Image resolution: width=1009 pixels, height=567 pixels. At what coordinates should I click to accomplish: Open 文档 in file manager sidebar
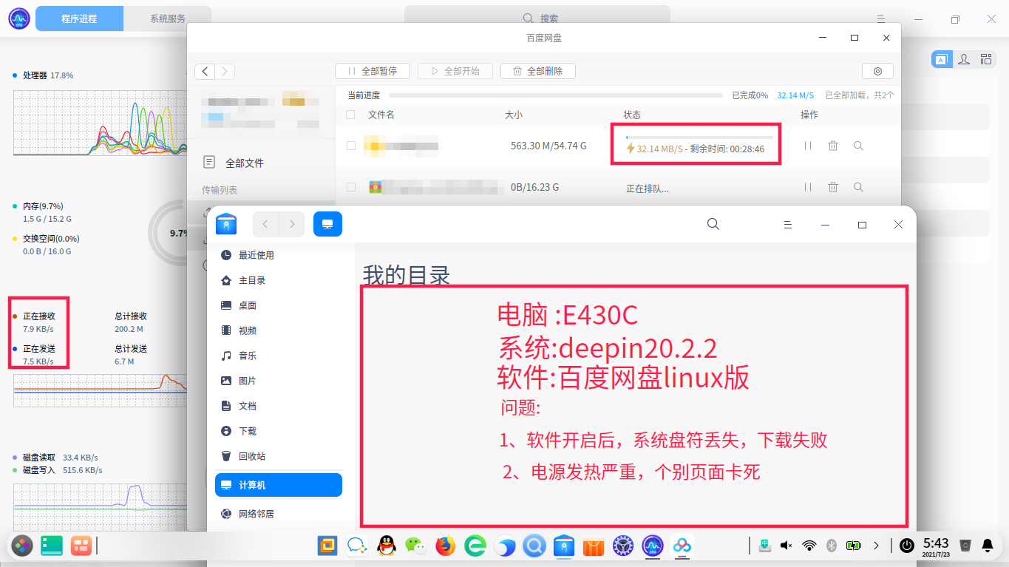click(x=279, y=406)
